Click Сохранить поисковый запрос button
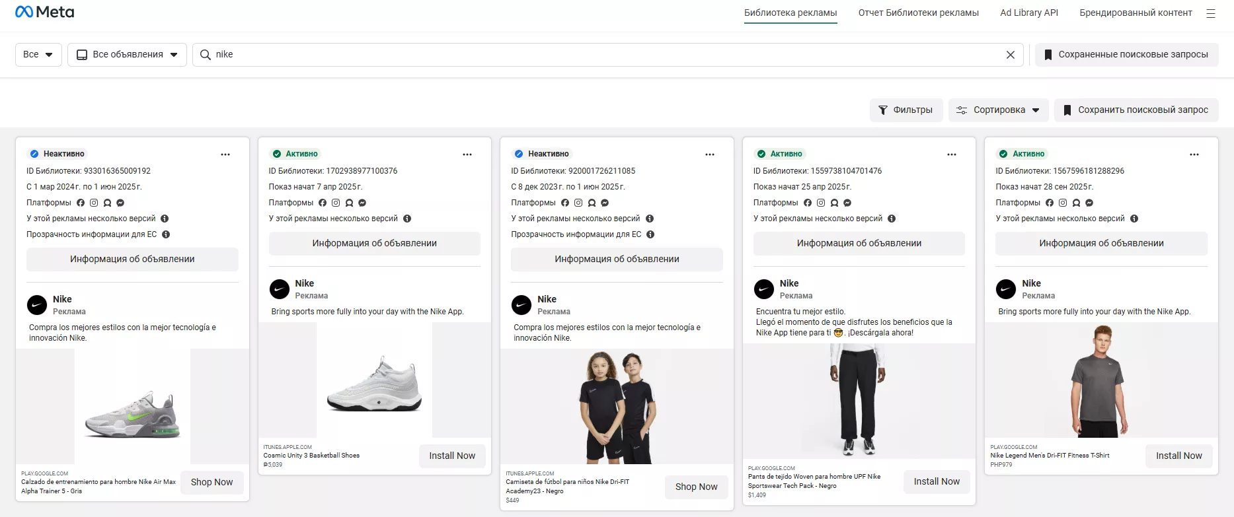Viewport: 1234px width, 517px height. coord(1136,110)
